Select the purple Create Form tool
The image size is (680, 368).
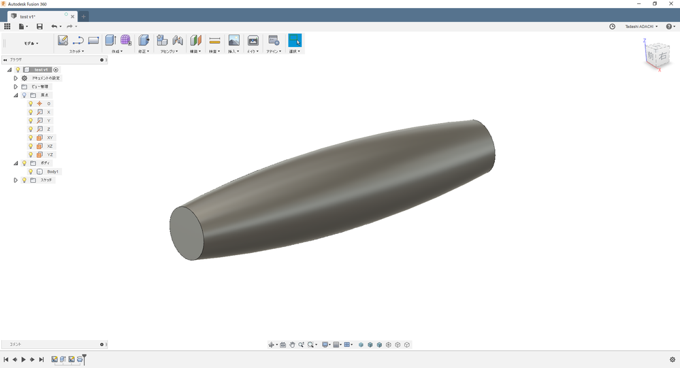tap(126, 40)
